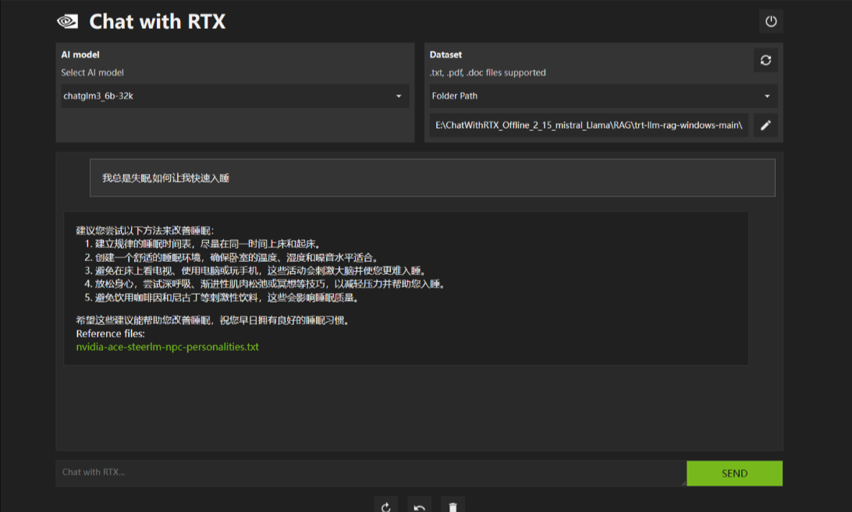
Task: Click the retry/regenerate response icon
Action: [386, 507]
